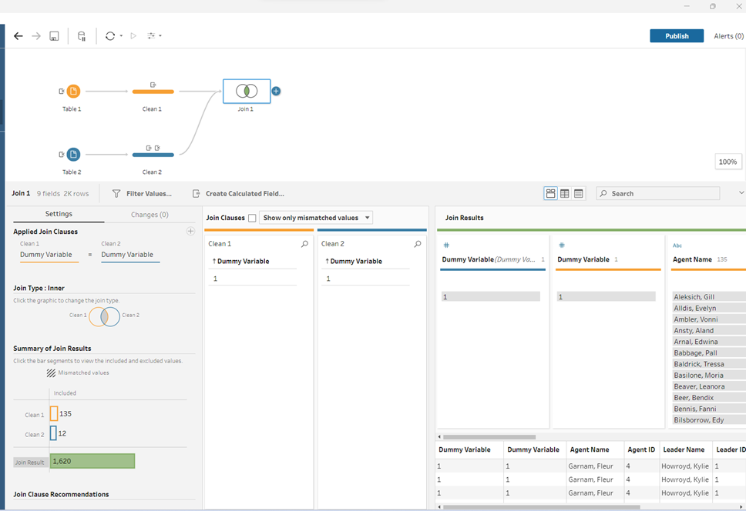Open the refresh options dropdown arrow
The image size is (746, 511).
click(121, 36)
